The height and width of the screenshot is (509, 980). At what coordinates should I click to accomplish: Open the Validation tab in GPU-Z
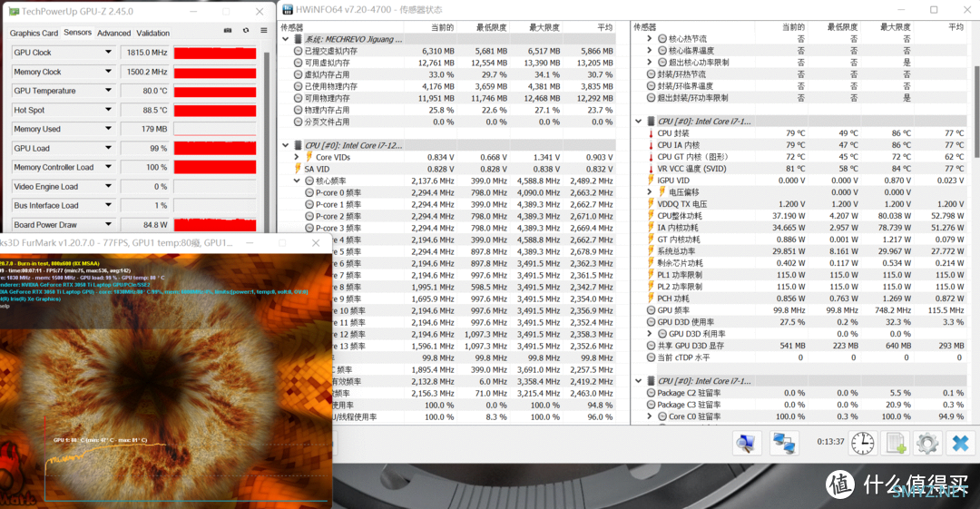point(153,34)
